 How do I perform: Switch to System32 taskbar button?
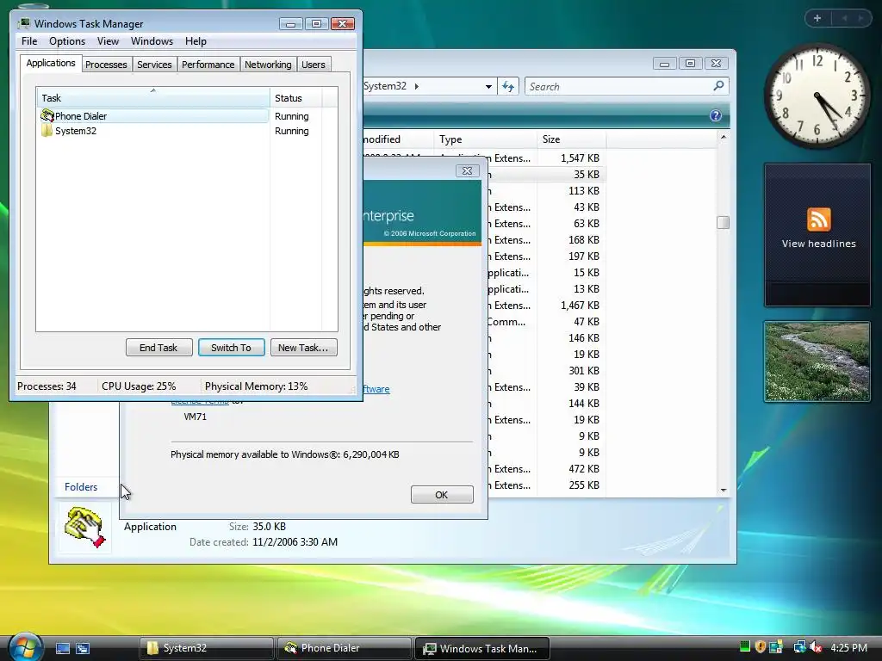coord(206,648)
